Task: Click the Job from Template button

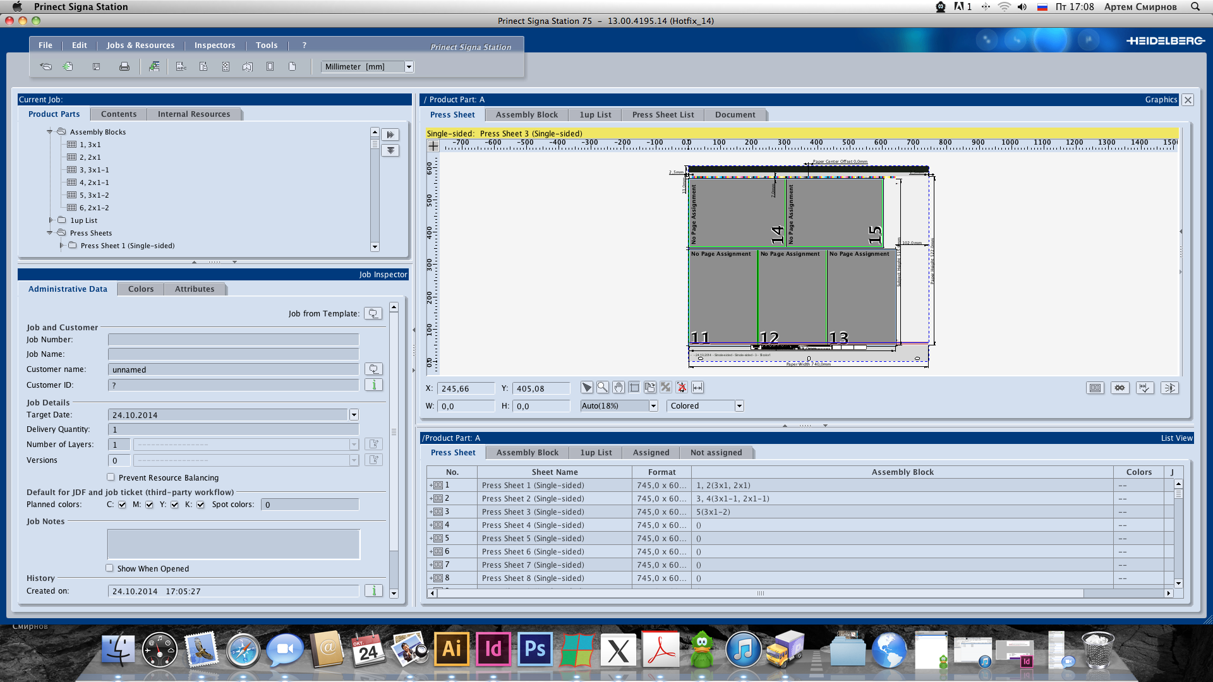Action: [373, 314]
